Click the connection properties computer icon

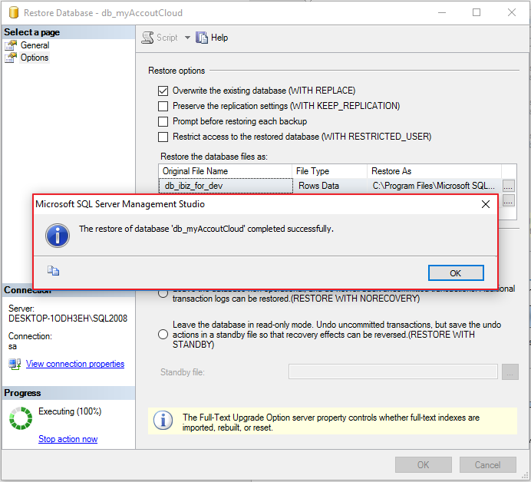(15, 364)
